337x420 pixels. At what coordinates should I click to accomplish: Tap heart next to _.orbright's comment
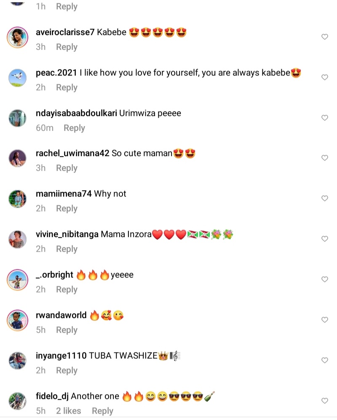point(325,279)
